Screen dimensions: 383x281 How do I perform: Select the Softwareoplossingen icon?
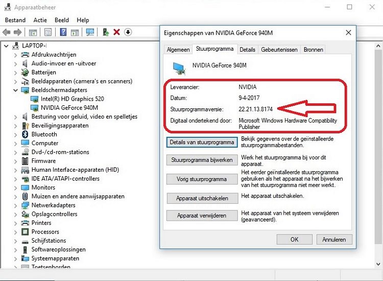coord(25,249)
